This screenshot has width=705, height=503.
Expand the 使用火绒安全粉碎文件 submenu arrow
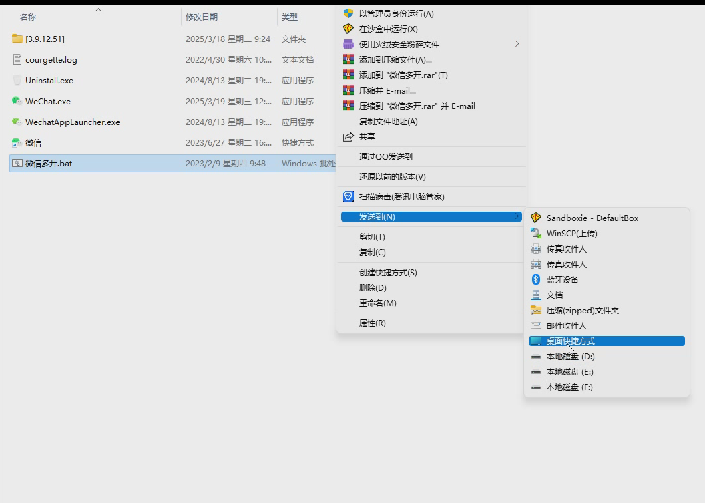pos(517,44)
